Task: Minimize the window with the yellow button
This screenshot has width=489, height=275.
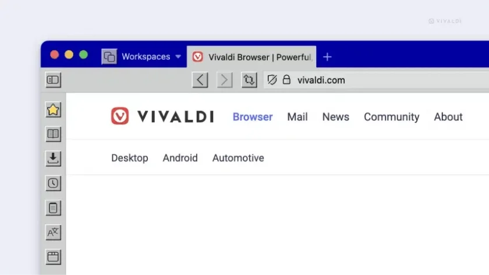Action: pyautogui.click(x=69, y=55)
